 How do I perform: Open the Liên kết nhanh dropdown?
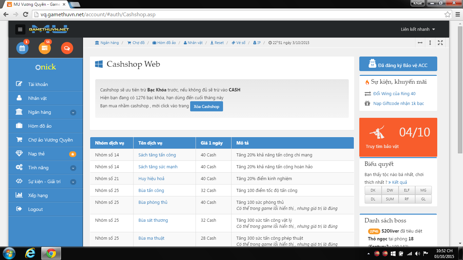418,29
